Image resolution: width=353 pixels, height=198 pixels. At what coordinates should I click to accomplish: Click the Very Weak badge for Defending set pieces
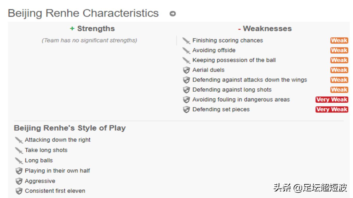[x=332, y=109]
